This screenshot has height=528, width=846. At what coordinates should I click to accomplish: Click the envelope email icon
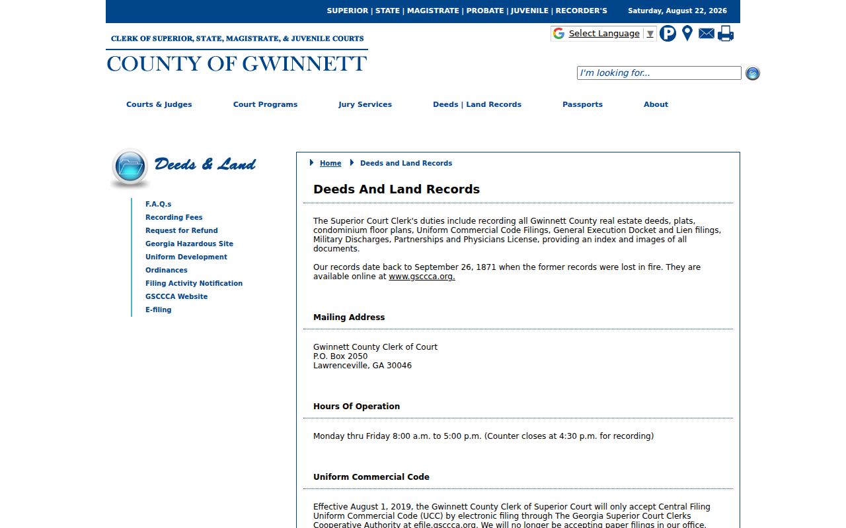coord(707,33)
